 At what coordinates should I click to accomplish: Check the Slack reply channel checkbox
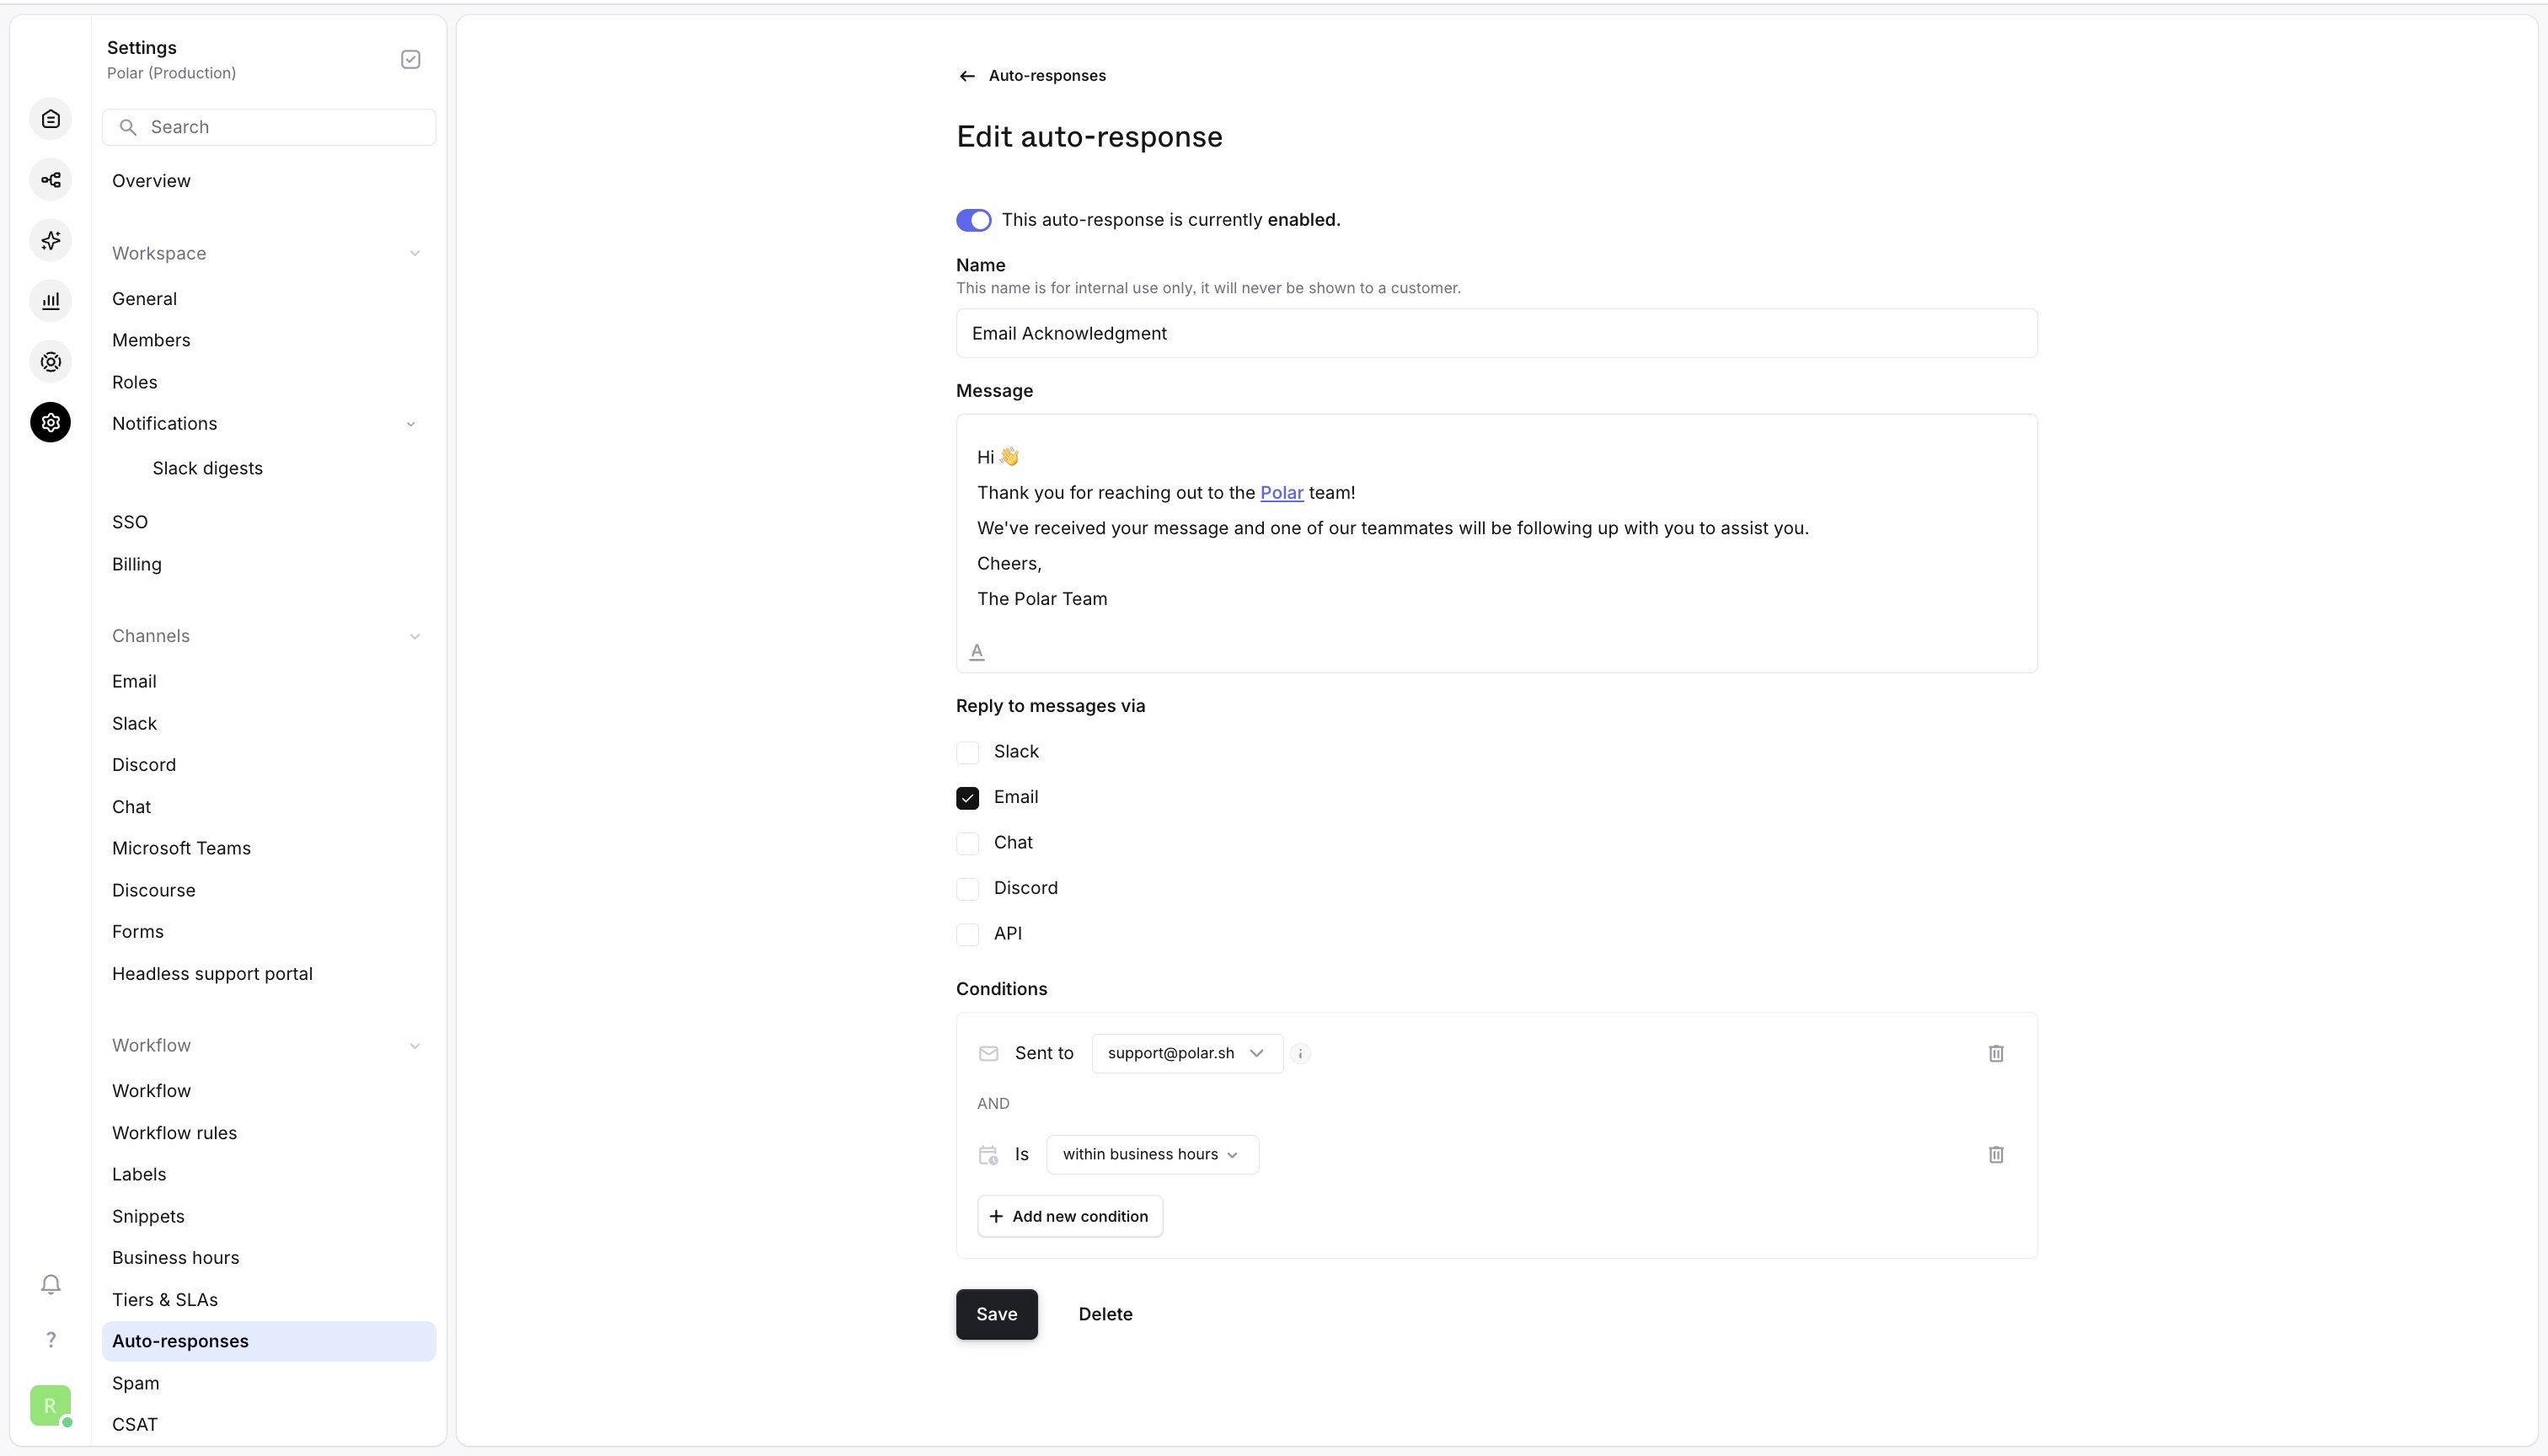pos(967,752)
